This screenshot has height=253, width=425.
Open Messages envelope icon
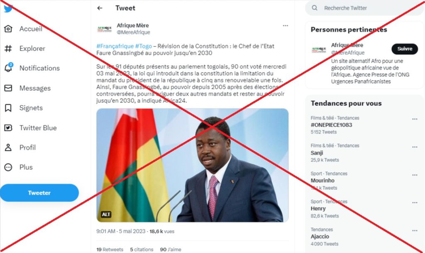8,88
